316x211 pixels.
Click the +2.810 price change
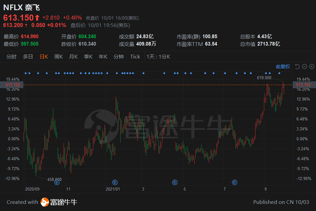[51, 18]
